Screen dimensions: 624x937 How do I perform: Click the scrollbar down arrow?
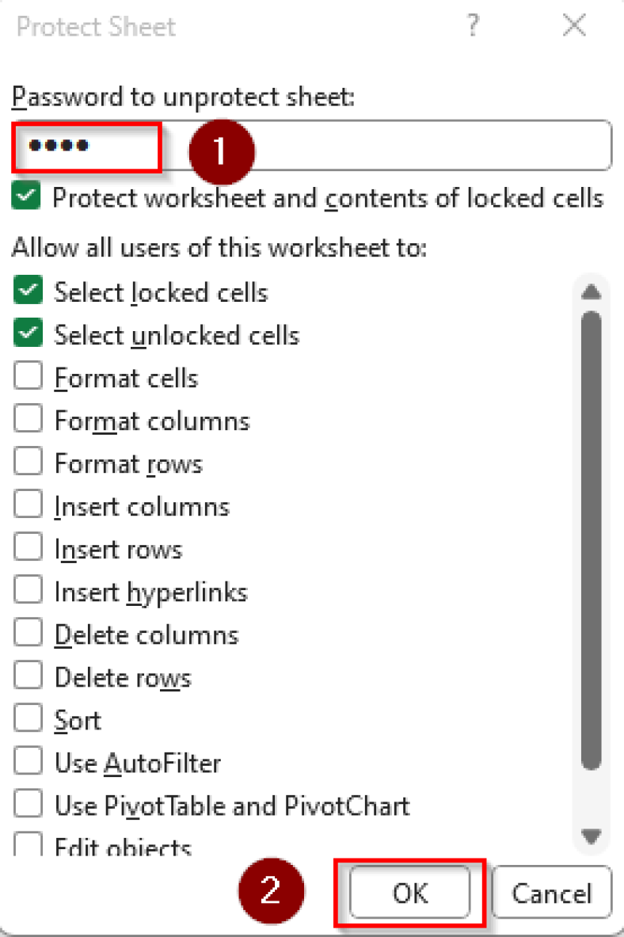[x=592, y=835]
